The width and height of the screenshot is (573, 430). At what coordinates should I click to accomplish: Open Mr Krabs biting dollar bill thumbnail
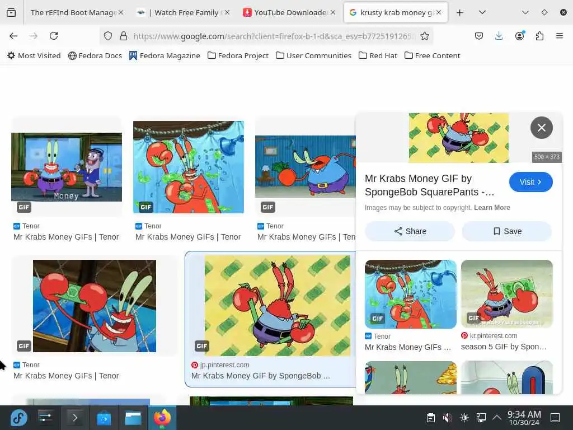pyautogui.click(x=94, y=306)
